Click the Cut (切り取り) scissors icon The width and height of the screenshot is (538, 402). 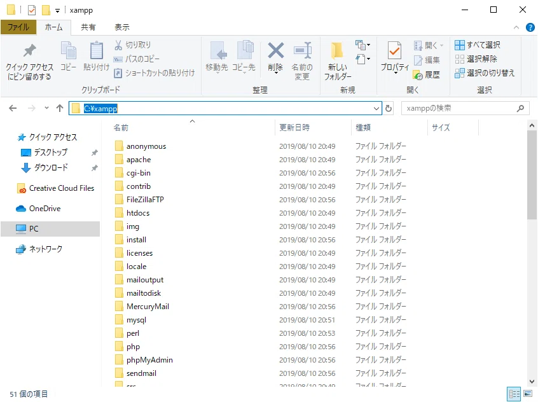click(x=118, y=45)
